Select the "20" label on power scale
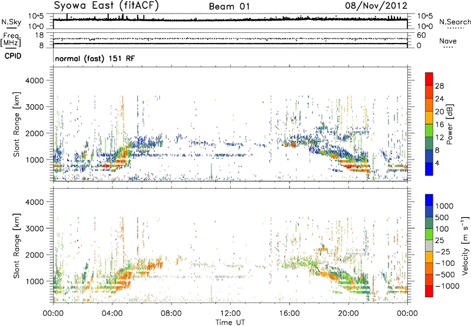The height and width of the screenshot is (326, 471). (439, 112)
